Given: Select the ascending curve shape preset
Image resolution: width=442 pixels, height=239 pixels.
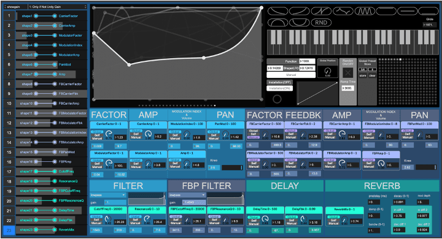Looking at the screenshot, I should click(x=300, y=11).
